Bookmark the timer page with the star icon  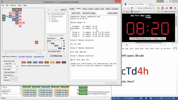pyautogui.click(x=154, y=8)
